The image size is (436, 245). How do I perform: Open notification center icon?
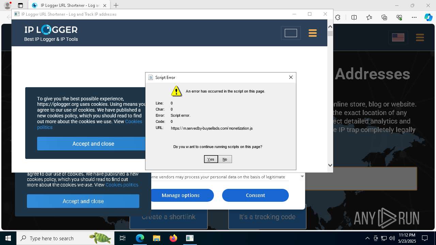click(425, 238)
